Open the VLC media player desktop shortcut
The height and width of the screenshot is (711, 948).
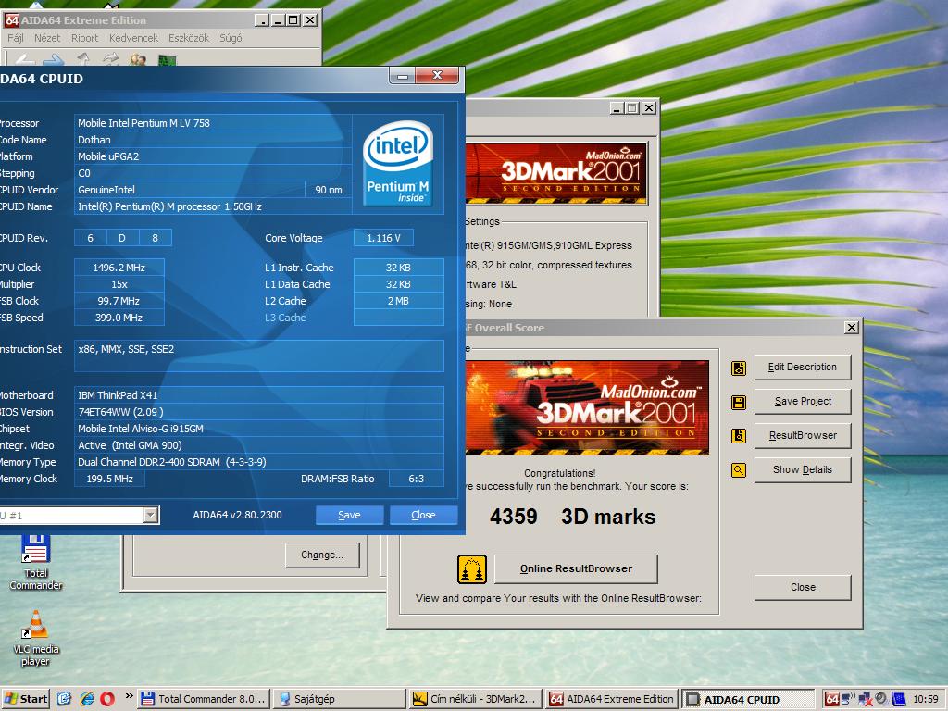tap(36, 639)
